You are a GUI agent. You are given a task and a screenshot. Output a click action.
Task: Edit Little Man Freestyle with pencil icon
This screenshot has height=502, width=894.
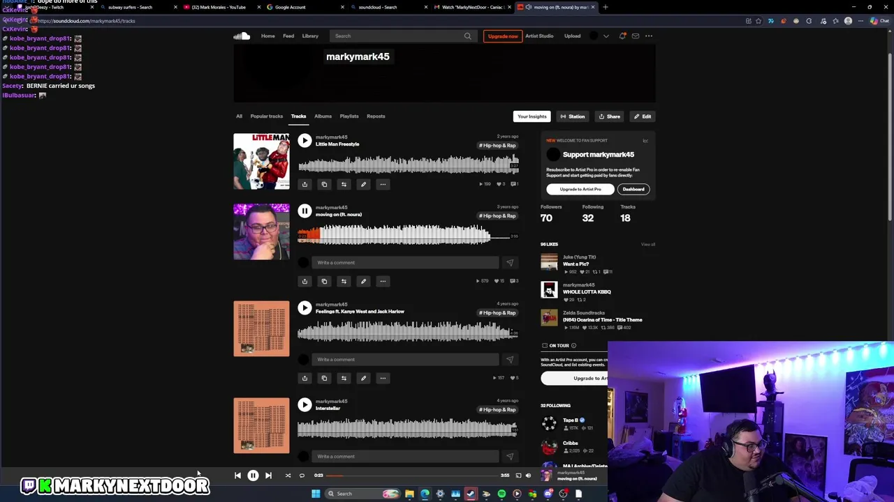pyautogui.click(x=363, y=184)
